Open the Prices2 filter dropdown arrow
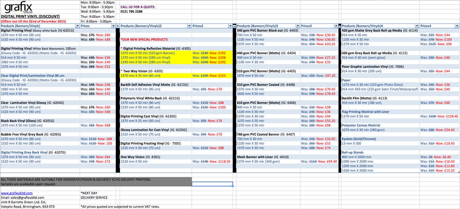This screenshot has height=209, width=460. coord(230,26)
